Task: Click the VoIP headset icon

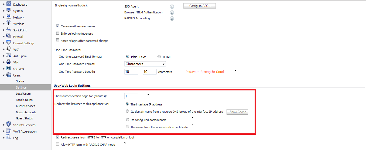Action: (x=9, y=49)
